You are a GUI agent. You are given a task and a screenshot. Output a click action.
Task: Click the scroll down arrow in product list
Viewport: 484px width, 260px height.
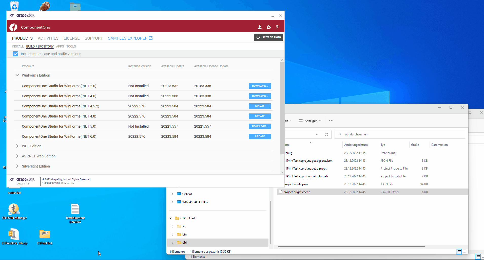coord(282,172)
